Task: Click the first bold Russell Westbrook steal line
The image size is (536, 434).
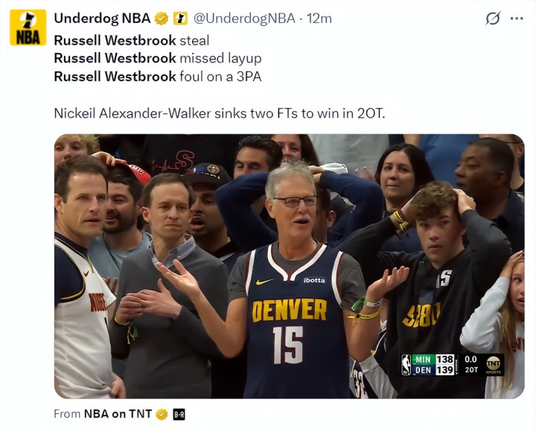Action: point(132,40)
